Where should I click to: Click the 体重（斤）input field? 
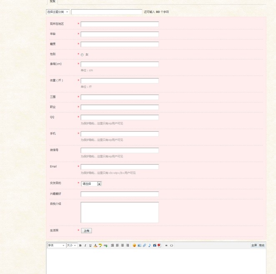point(120,81)
